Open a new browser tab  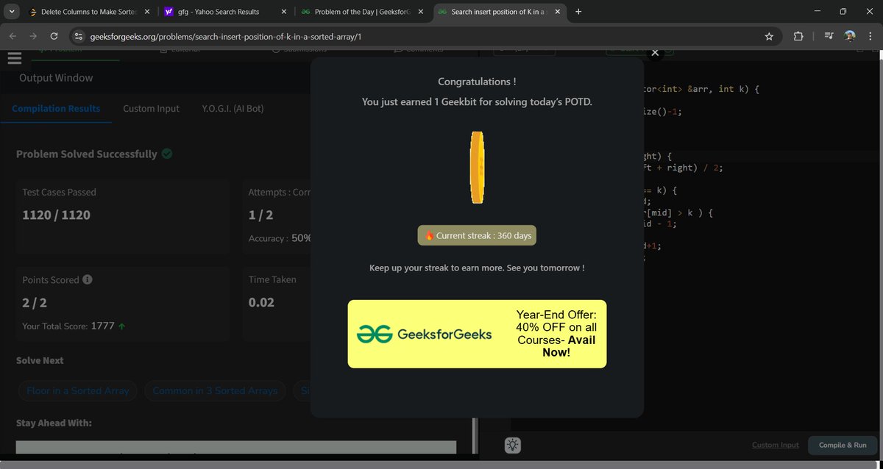[x=578, y=12]
